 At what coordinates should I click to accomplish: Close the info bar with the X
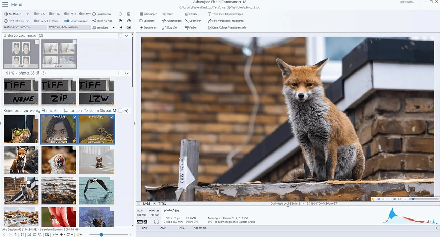point(437,204)
